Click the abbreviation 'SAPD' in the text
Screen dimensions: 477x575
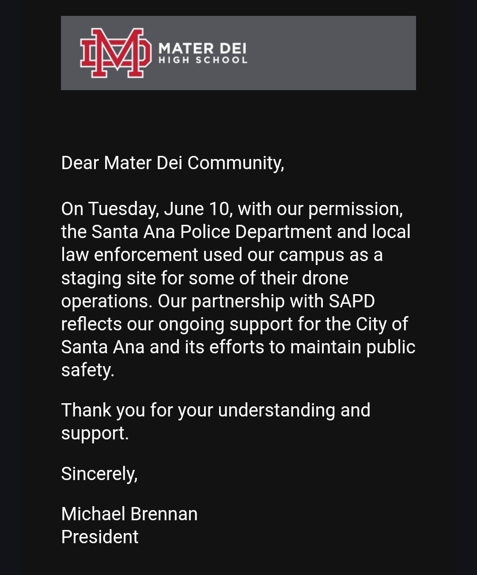352,301
